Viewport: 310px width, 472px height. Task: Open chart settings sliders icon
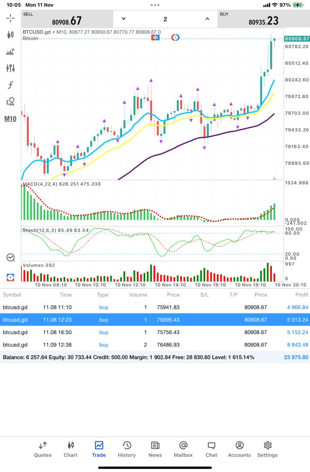(10, 68)
